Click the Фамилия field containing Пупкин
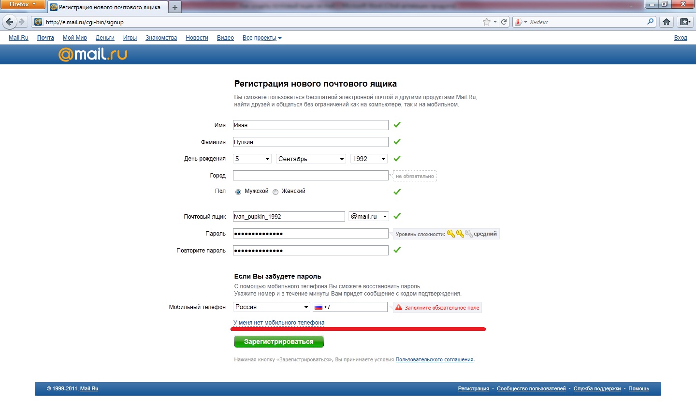Screen dimensions: 696x416 pos(311,142)
